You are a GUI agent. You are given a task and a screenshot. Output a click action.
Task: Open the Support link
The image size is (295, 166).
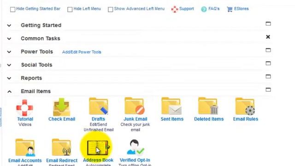186,9
